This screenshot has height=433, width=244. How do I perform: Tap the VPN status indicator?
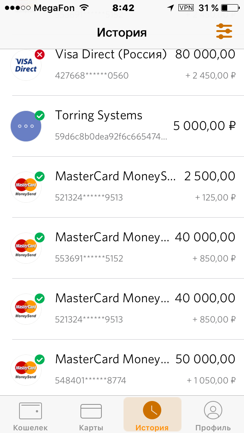click(186, 8)
